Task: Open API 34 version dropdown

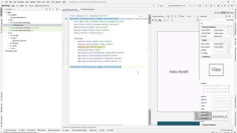Action: click(189, 16)
